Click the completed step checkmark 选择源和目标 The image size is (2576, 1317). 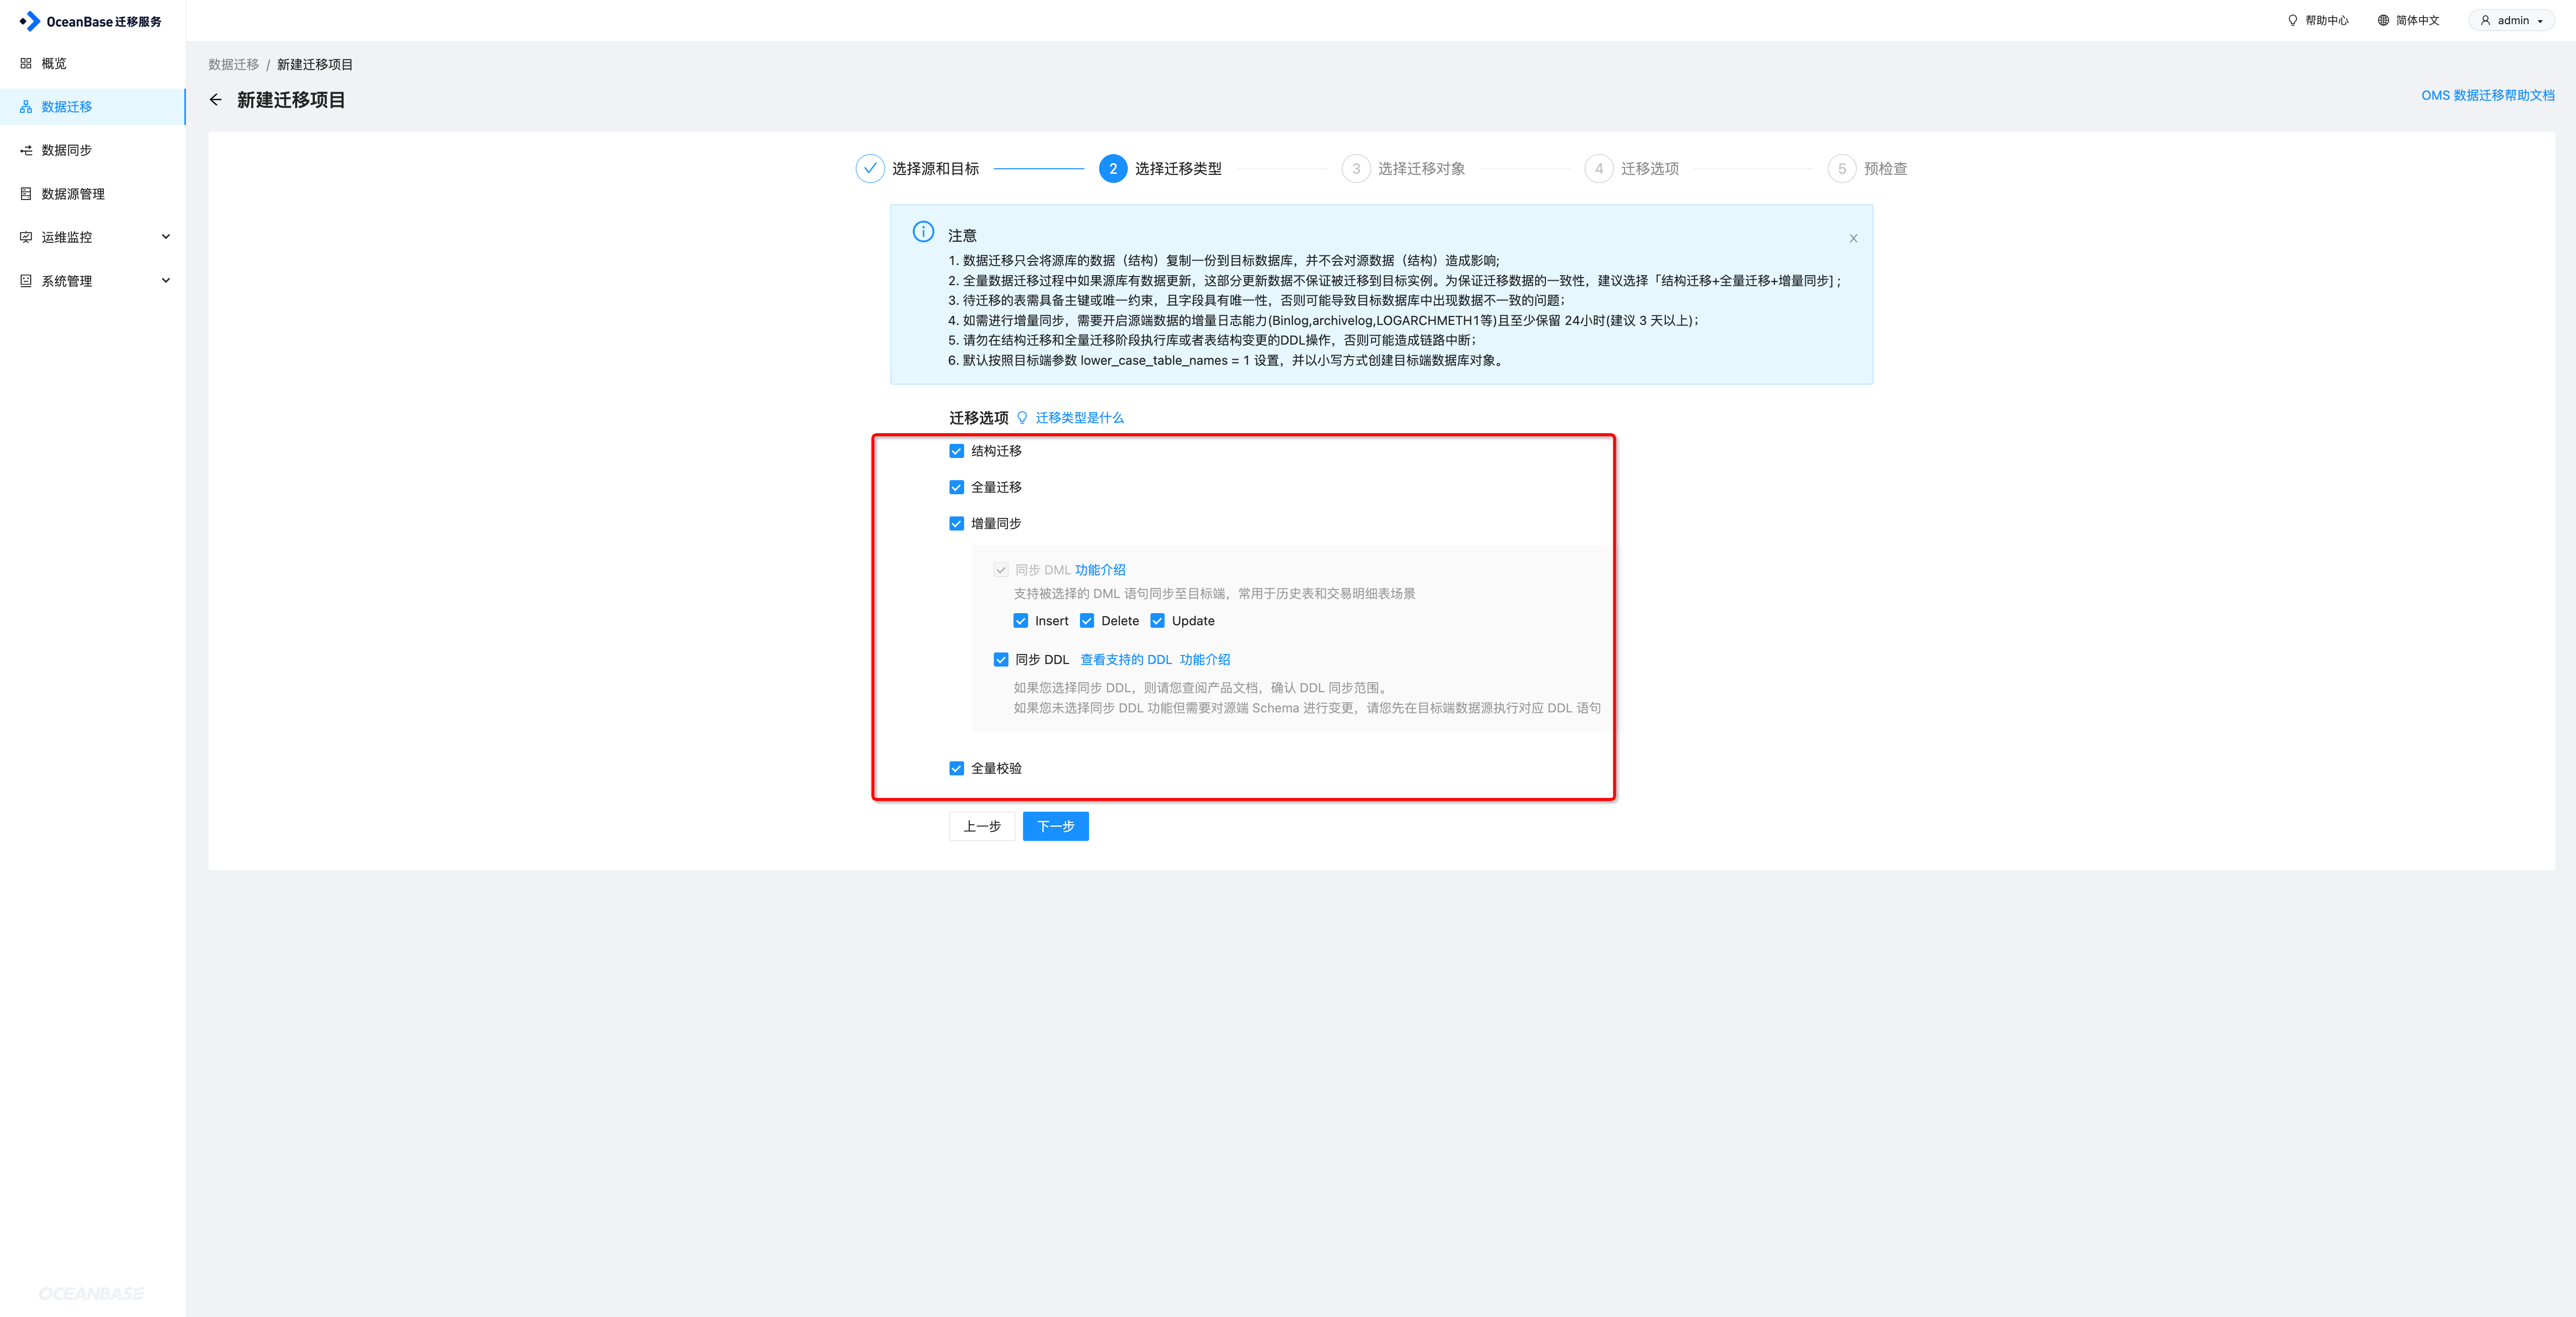tap(870, 169)
